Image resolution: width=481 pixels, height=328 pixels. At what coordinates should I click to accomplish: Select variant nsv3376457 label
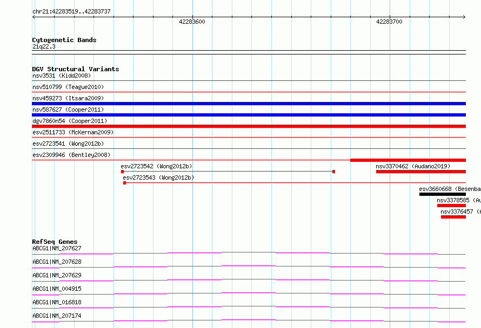460,211
